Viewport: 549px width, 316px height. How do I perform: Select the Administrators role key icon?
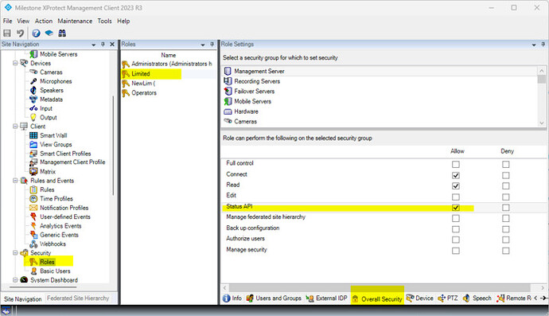(126, 64)
